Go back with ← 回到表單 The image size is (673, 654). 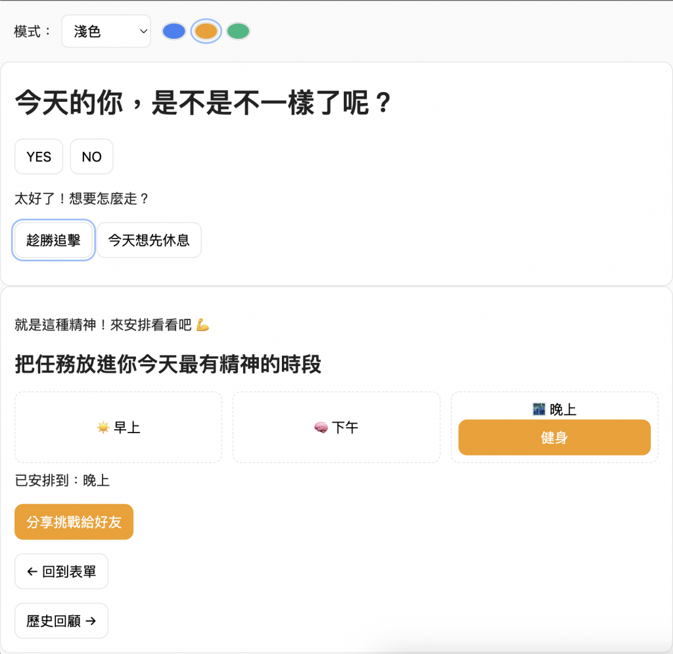(x=61, y=572)
